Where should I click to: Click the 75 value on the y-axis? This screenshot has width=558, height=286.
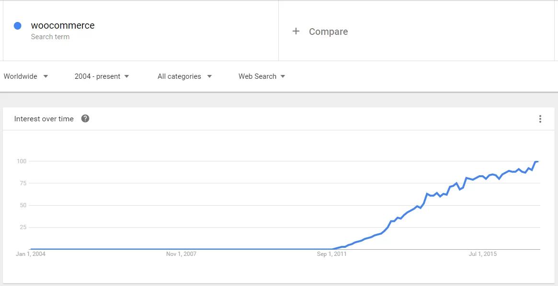pos(23,183)
